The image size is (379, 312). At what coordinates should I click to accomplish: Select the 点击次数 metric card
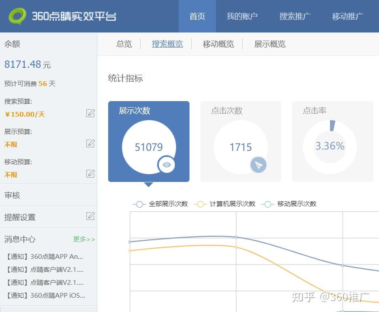point(241,141)
